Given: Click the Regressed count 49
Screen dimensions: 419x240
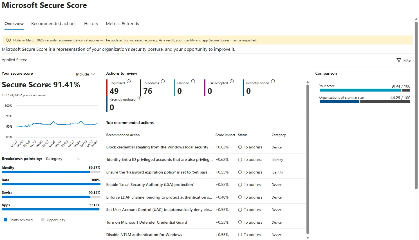Looking at the screenshot, I should click(114, 91).
